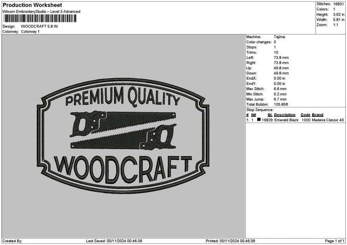347x245 pixels.
Task: Click the Code column header
Action: coord(305,115)
